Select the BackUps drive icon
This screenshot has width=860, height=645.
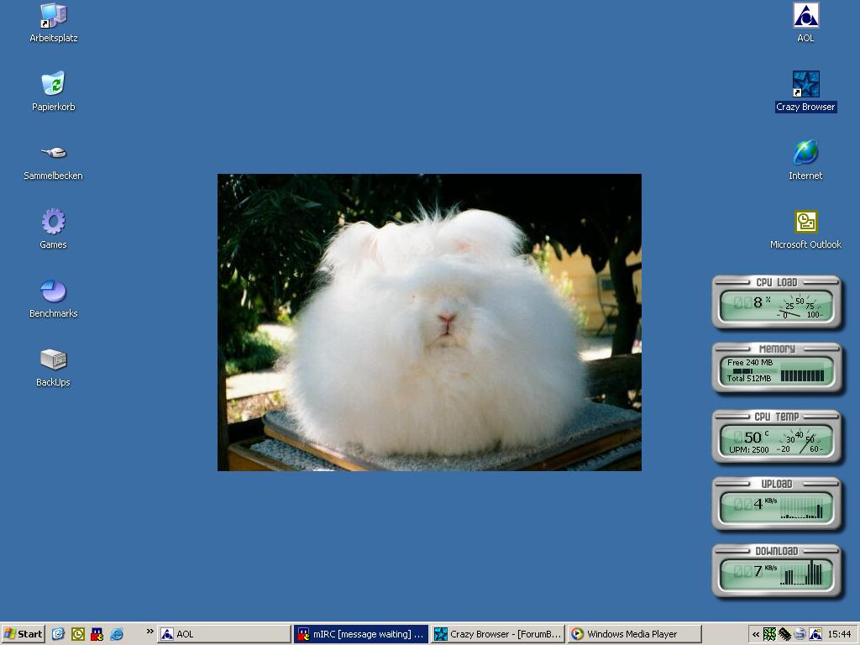(x=53, y=368)
